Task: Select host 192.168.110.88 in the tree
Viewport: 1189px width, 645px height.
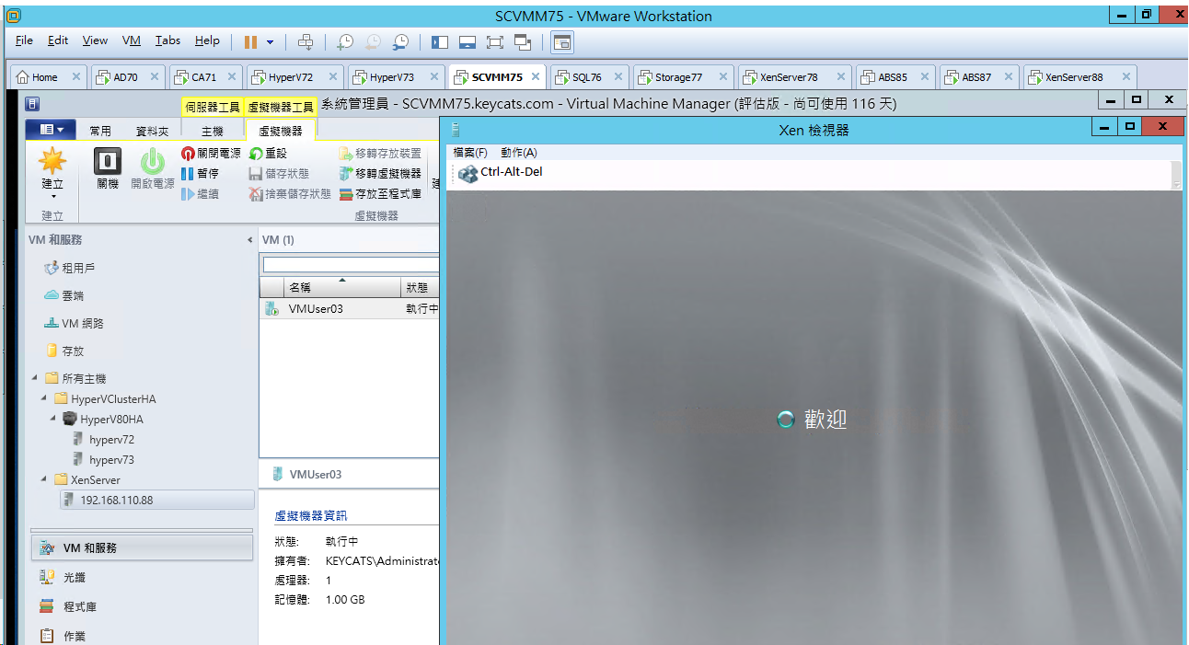Action: coord(157,500)
